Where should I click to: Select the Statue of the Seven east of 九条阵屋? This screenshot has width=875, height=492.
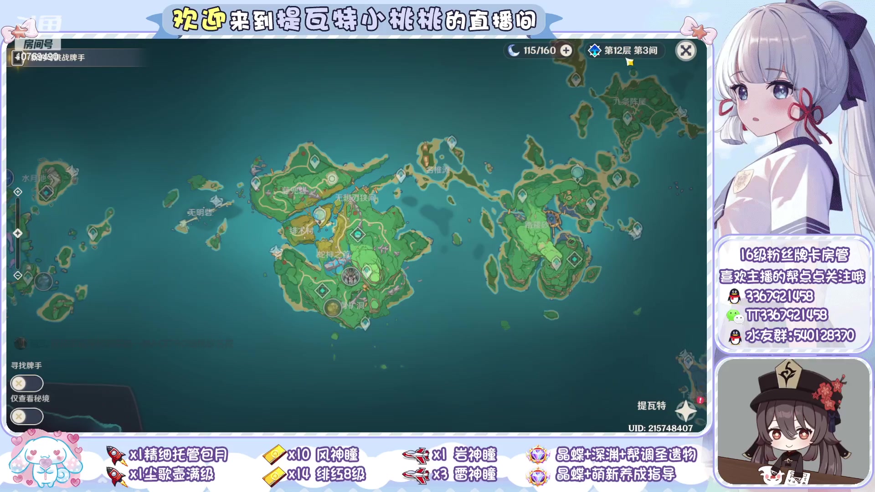click(681, 111)
